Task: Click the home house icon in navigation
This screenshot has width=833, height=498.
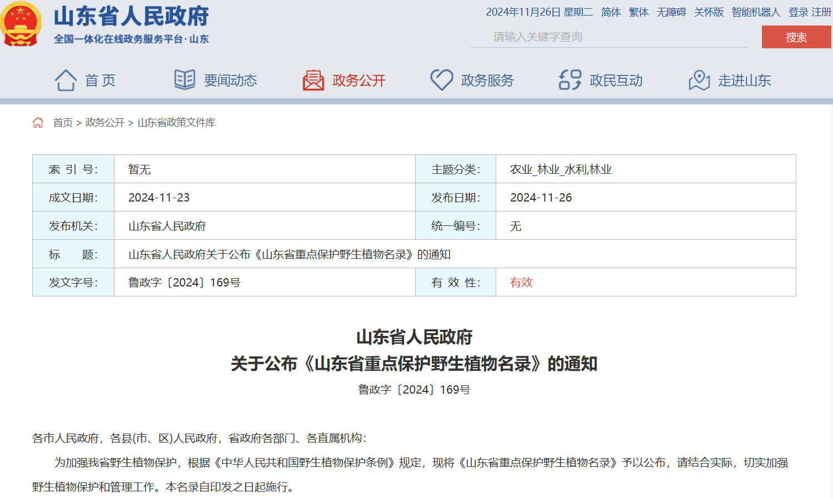Action: pyautogui.click(x=66, y=80)
